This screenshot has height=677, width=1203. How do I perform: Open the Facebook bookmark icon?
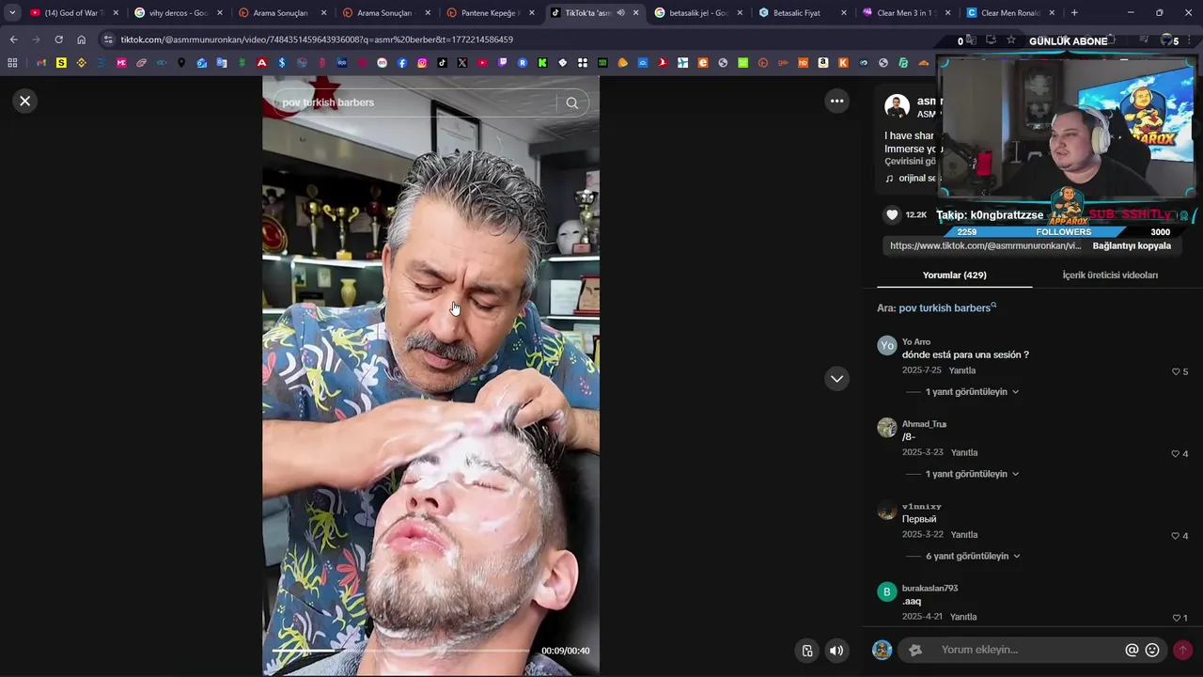pyautogui.click(x=402, y=63)
